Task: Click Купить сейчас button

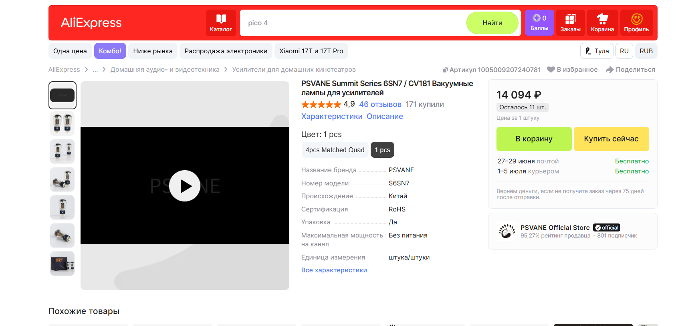Action: click(x=611, y=139)
